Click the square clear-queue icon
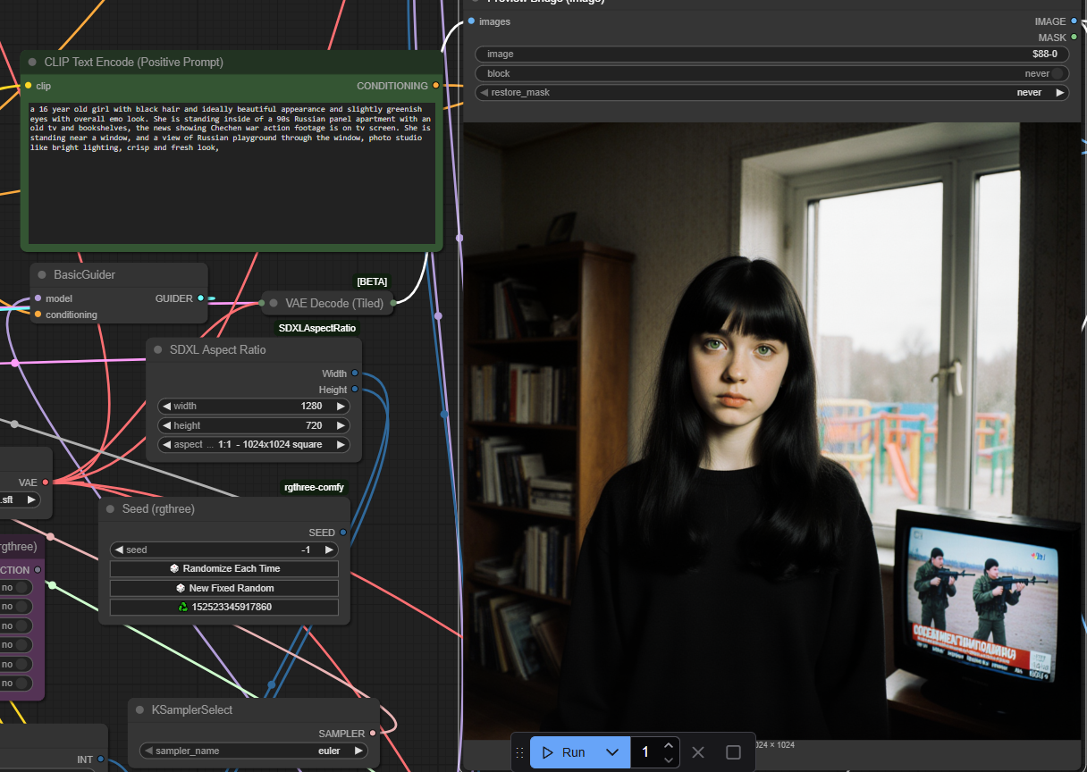This screenshot has width=1087, height=772. 733,752
